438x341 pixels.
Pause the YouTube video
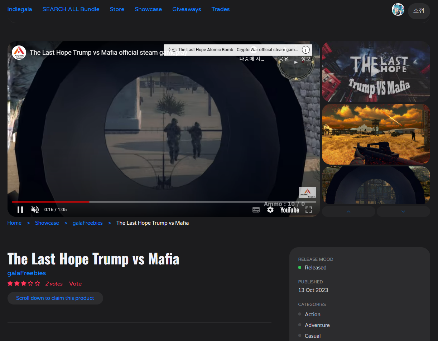point(20,210)
